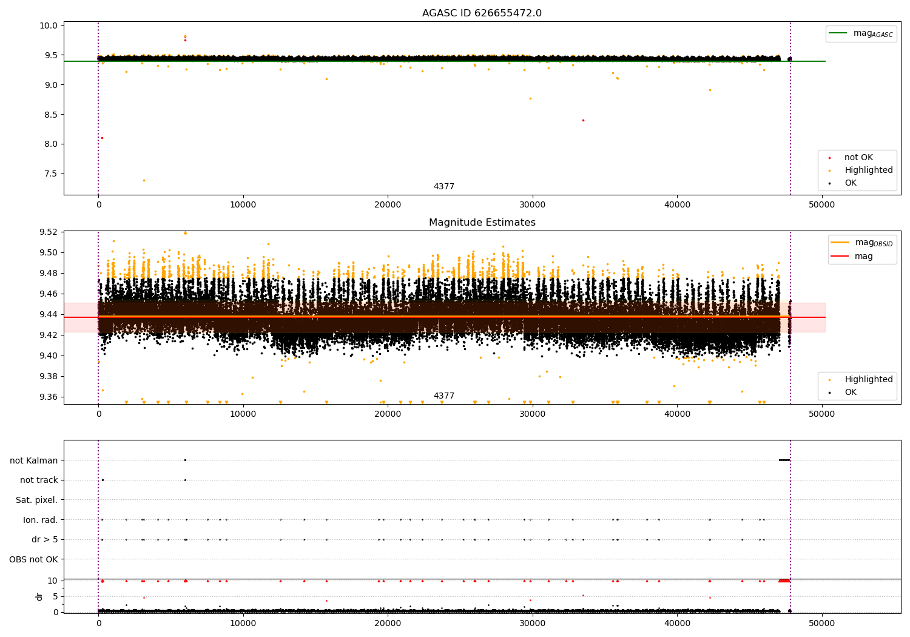This screenshot has height=637, width=910.
Task: Click the 9.48 y-axis tick label
Action: point(49,273)
